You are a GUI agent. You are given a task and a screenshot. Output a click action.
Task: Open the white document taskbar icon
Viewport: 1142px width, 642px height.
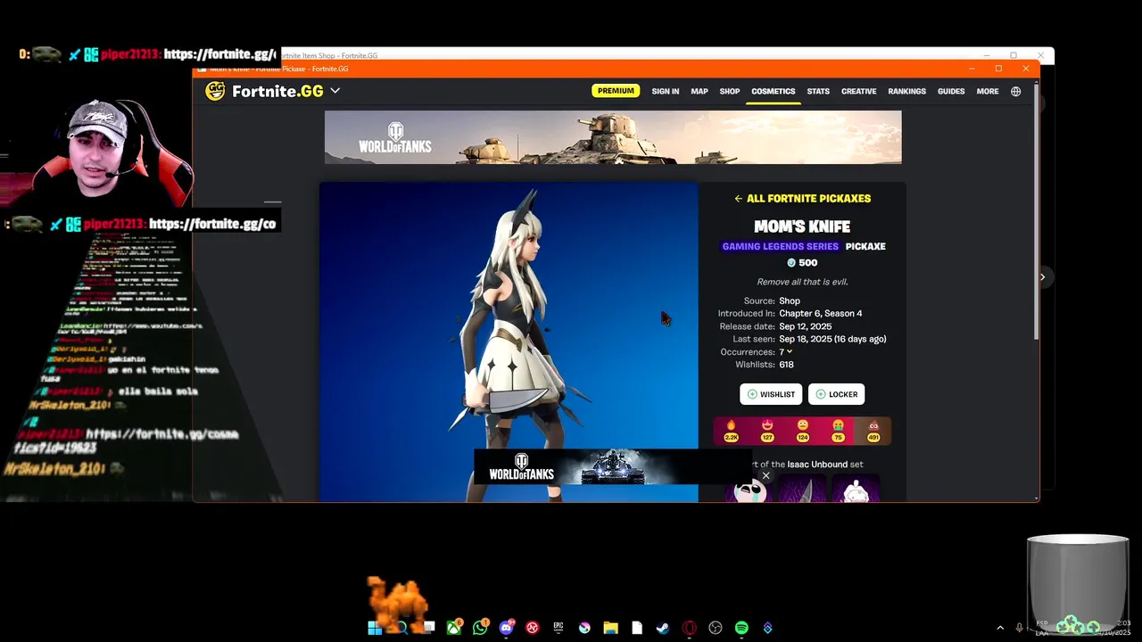(x=637, y=628)
